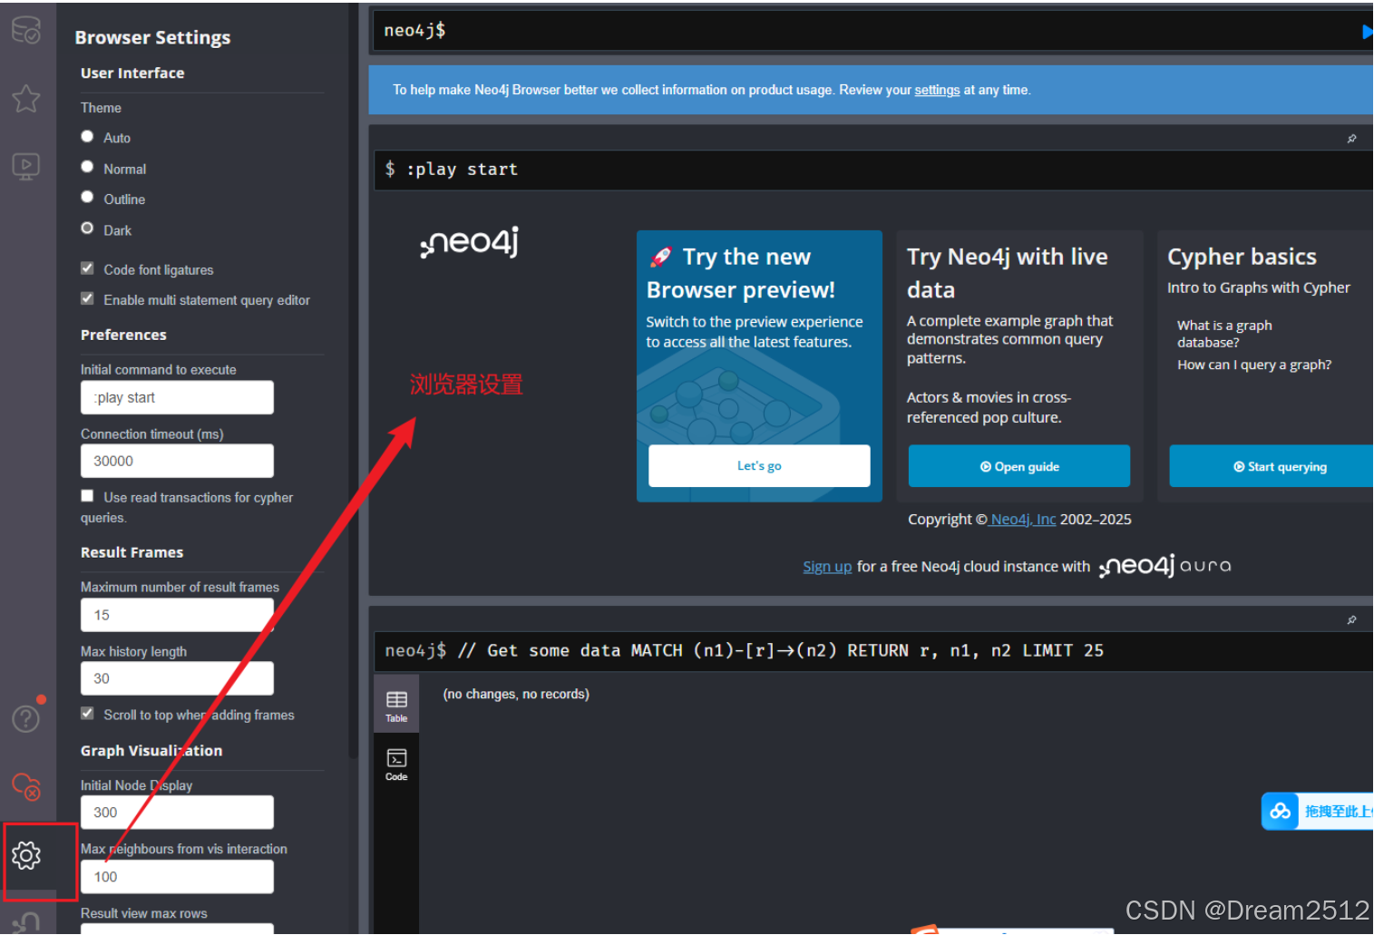Screen dimensions: 1374x935
Task: Edit Max neighbours field showing 100
Action: point(177,877)
